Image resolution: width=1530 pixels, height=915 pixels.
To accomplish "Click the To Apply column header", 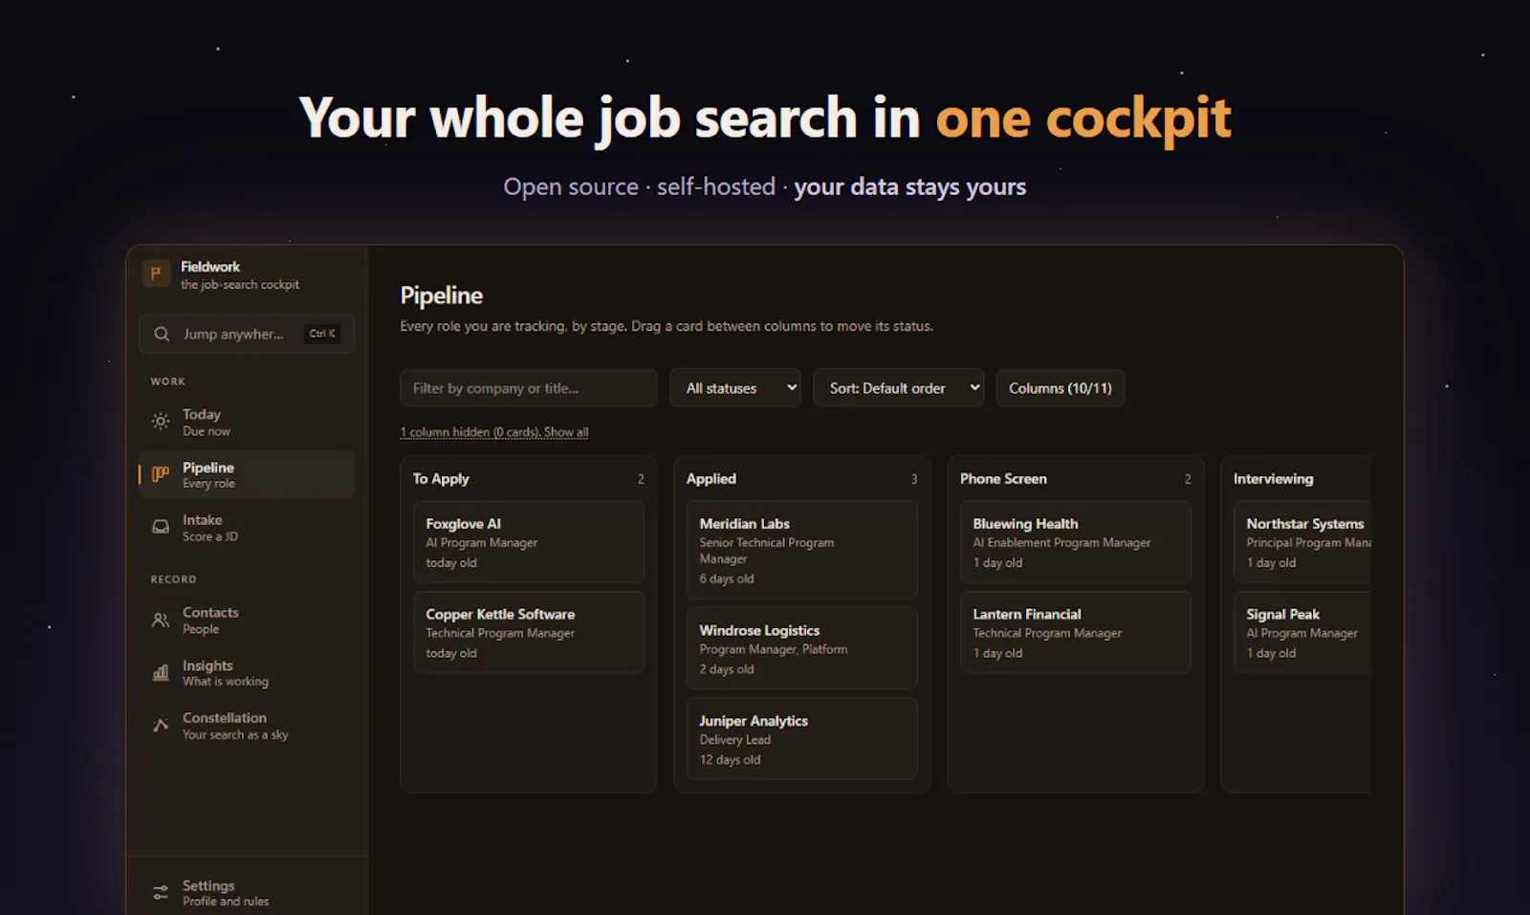I will coord(441,479).
